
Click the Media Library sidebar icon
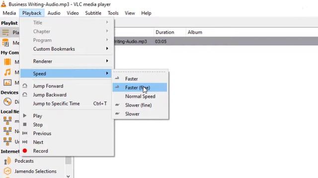tap(5, 43)
